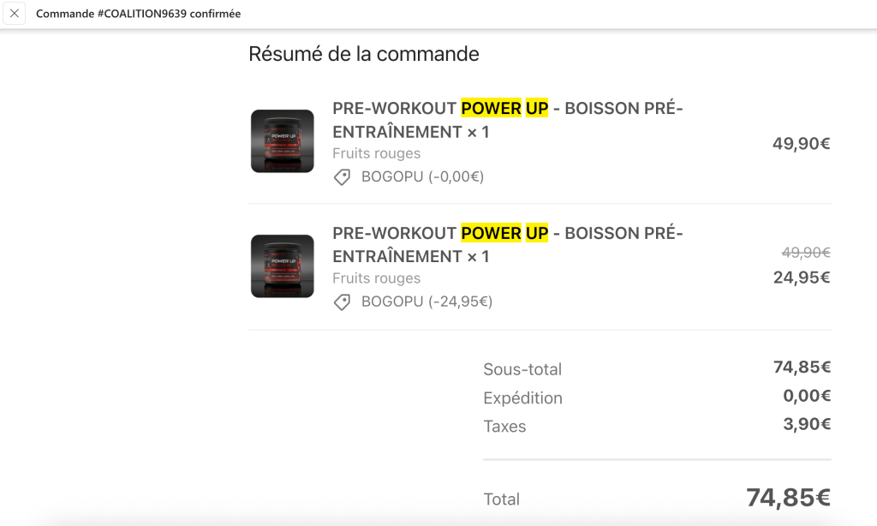The height and width of the screenshot is (526, 877).
Task: Click the Résumé de la commande heading
Action: click(363, 54)
